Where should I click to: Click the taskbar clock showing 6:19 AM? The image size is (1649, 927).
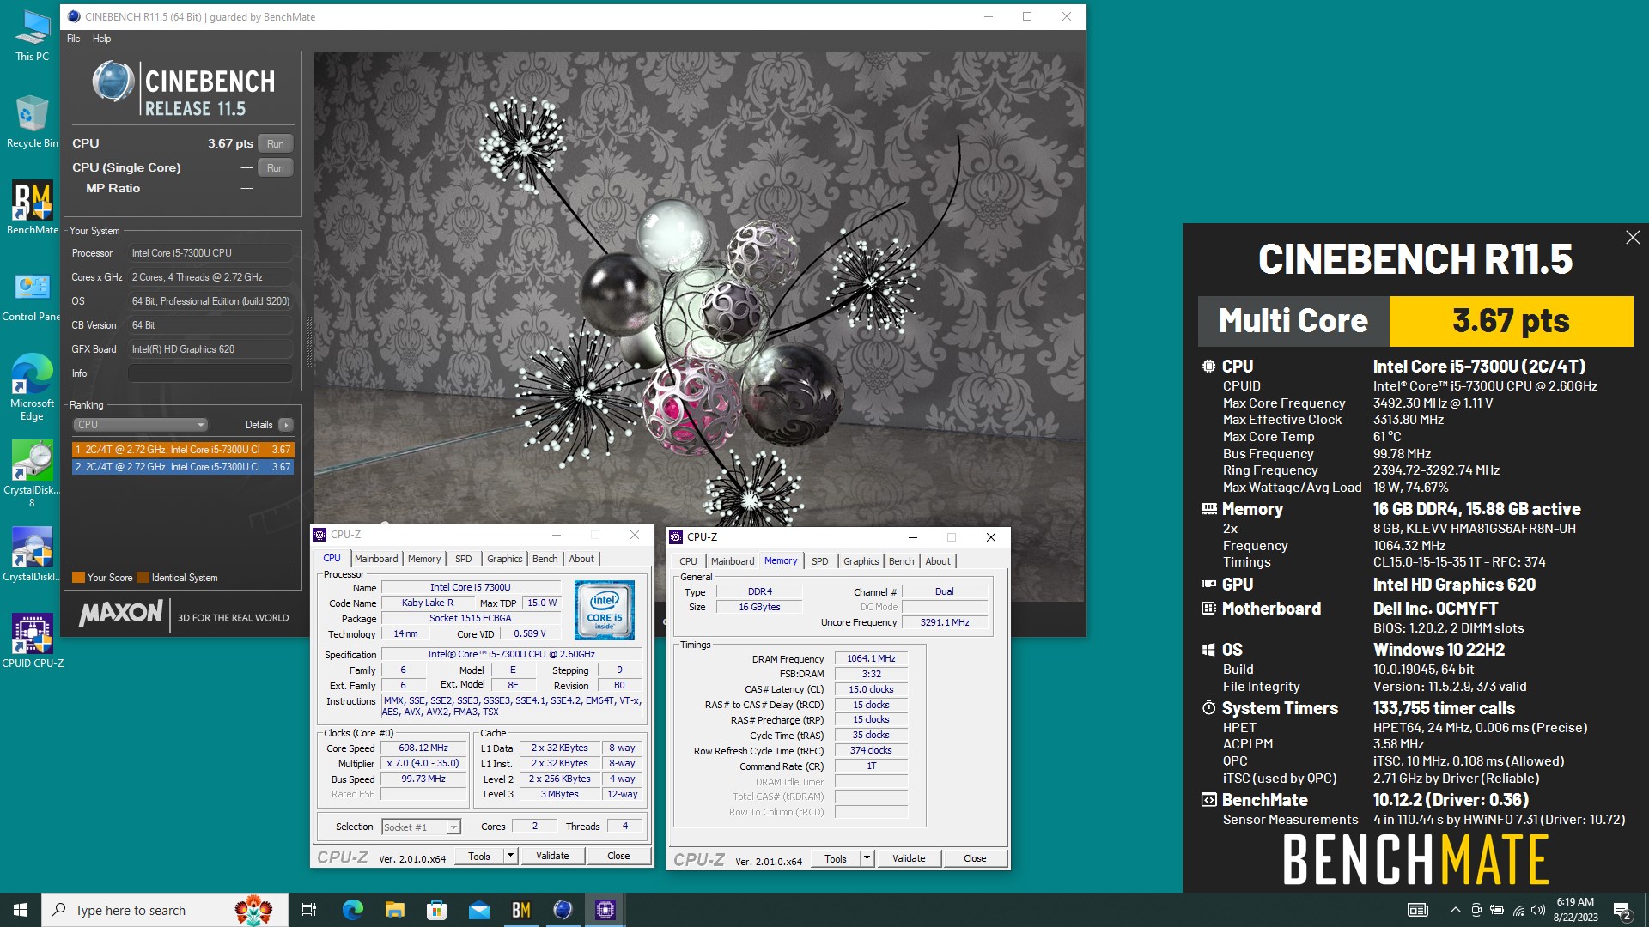(1575, 910)
